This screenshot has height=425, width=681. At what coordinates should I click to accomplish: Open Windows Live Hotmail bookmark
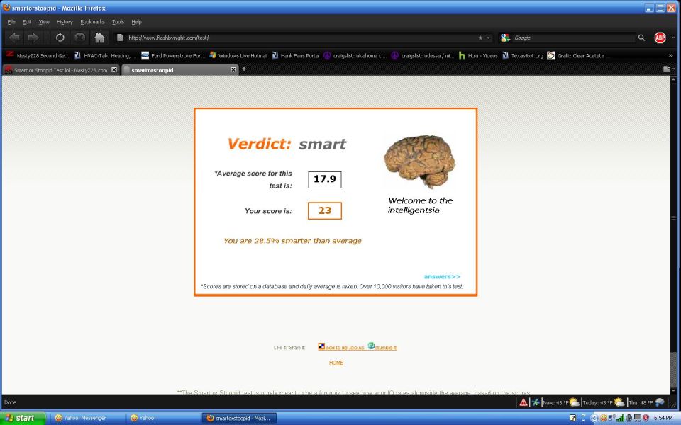tap(238, 55)
